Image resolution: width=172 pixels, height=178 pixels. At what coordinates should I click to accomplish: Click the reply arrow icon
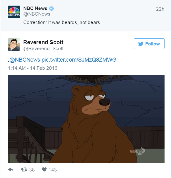point(11,170)
